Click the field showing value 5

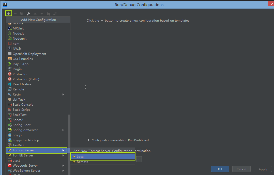coord(139,159)
